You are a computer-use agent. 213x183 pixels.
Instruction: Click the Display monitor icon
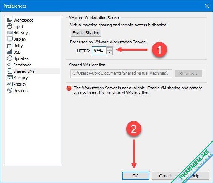[x=10, y=39]
